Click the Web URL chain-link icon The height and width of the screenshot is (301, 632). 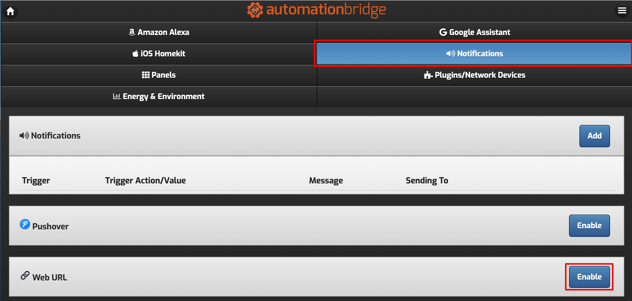25,275
